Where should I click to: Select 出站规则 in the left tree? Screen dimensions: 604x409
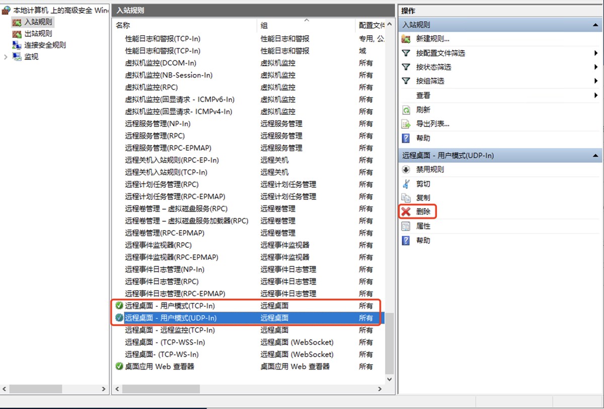(x=38, y=34)
